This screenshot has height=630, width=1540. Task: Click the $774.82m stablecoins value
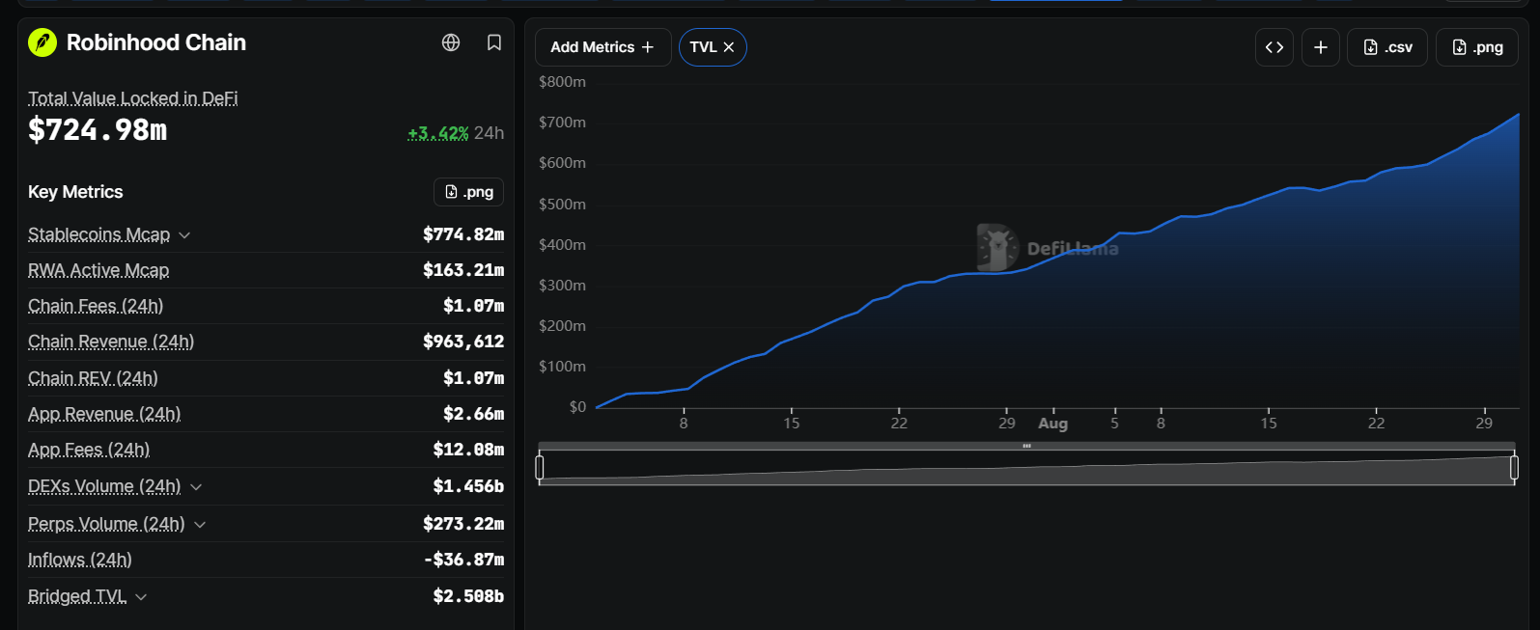pyautogui.click(x=463, y=234)
